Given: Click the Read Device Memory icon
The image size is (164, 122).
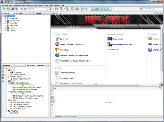Looking at the screenshot, I should [x=67, y=9].
